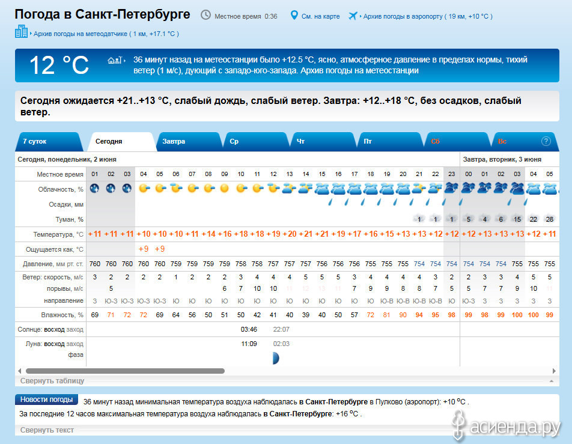Click the sunset time "22:07"
This screenshot has height=444, width=572.
tap(281, 329)
